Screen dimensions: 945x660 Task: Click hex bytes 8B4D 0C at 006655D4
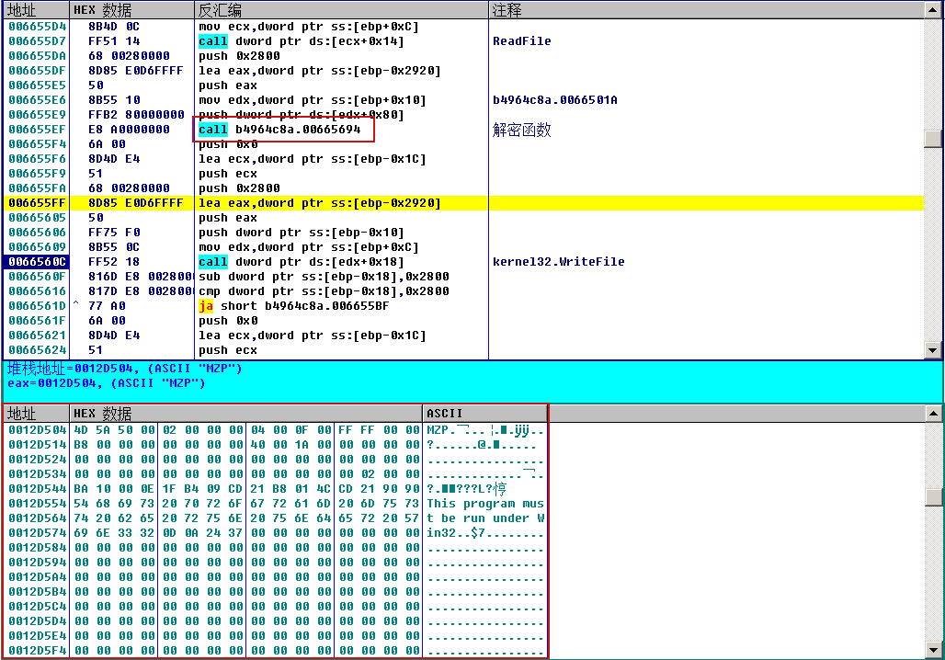pos(114,27)
